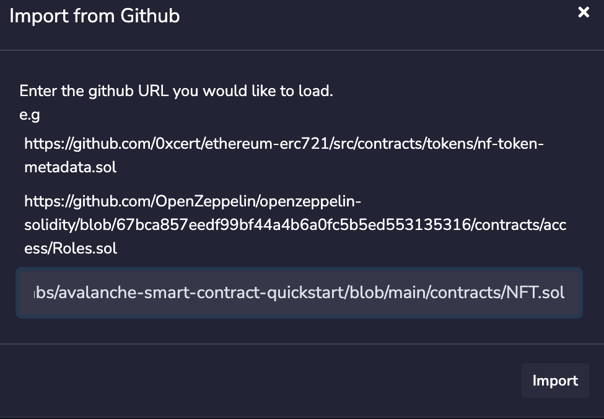The height and width of the screenshot is (419, 604).
Task: Select the OpenZeppelin/openzeppelin- example URL line
Action: pos(192,202)
